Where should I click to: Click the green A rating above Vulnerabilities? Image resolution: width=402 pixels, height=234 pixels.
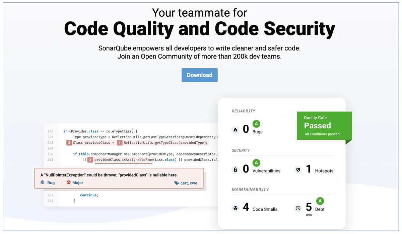256,163
